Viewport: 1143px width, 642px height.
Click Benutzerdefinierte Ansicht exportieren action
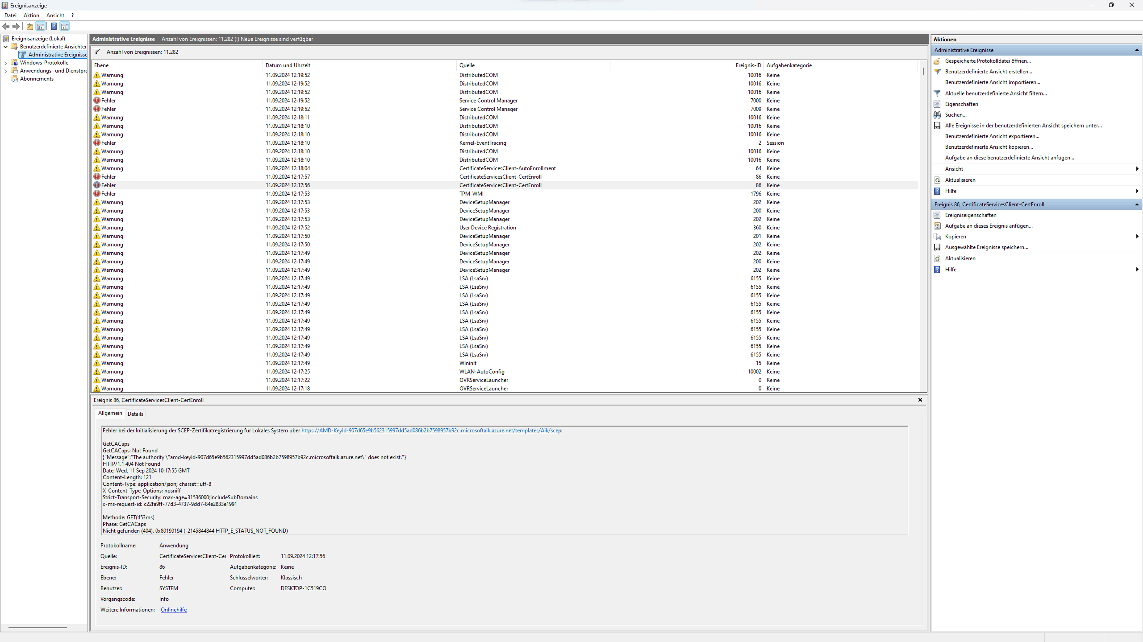pyautogui.click(x=992, y=136)
